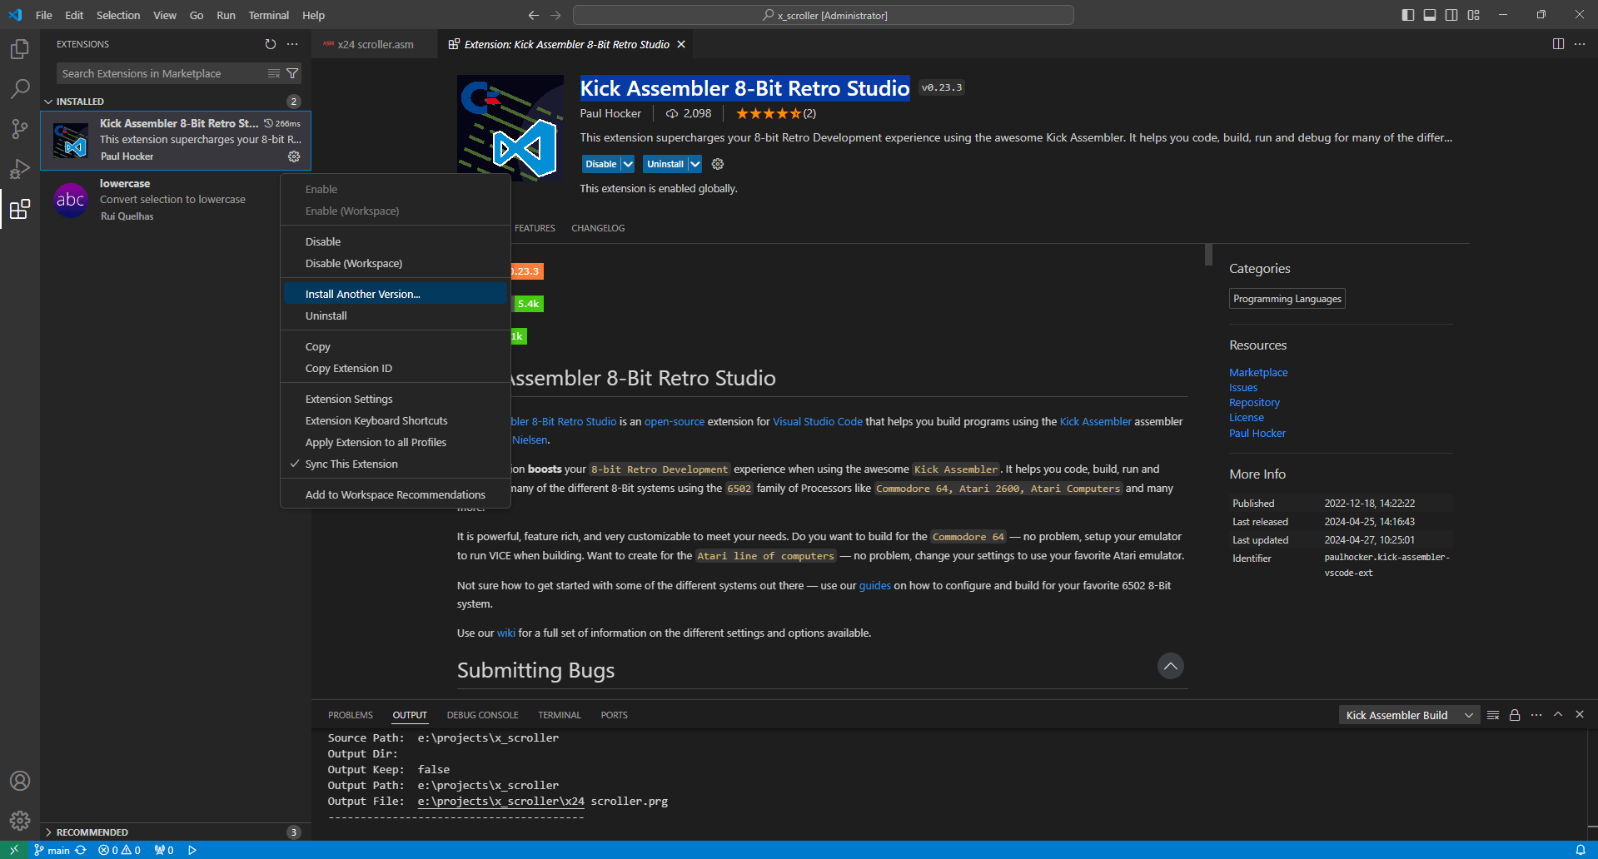
Task: Choose Add to Workspace Recommendations
Action: pos(395,494)
